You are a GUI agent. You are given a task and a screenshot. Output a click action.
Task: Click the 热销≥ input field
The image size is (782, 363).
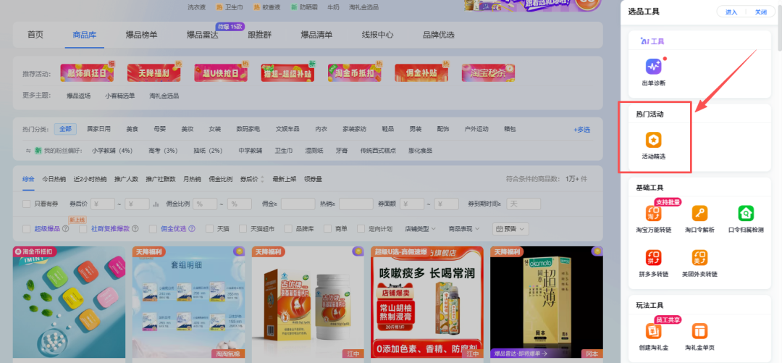(x=356, y=204)
